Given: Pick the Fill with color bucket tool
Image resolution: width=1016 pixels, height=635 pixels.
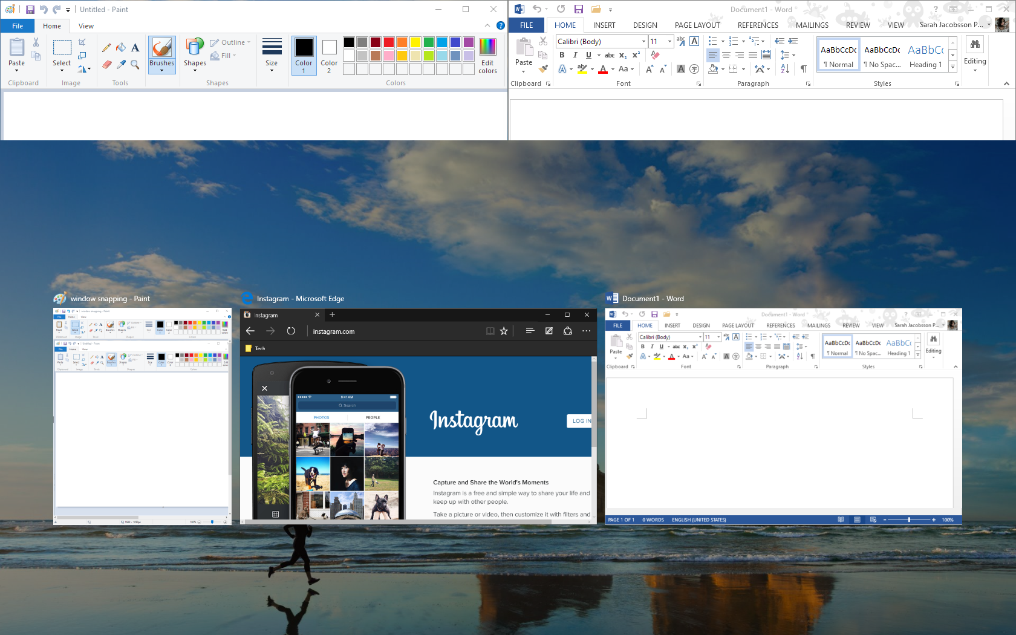Looking at the screenshot, I should point(121,48).
